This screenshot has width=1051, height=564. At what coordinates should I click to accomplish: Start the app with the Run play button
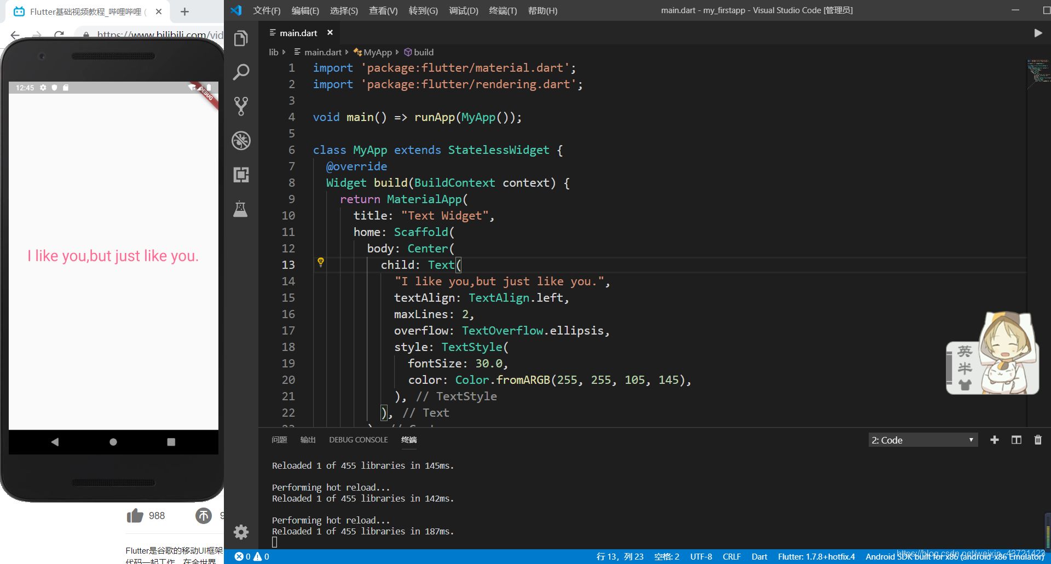tap(1038, 33)
